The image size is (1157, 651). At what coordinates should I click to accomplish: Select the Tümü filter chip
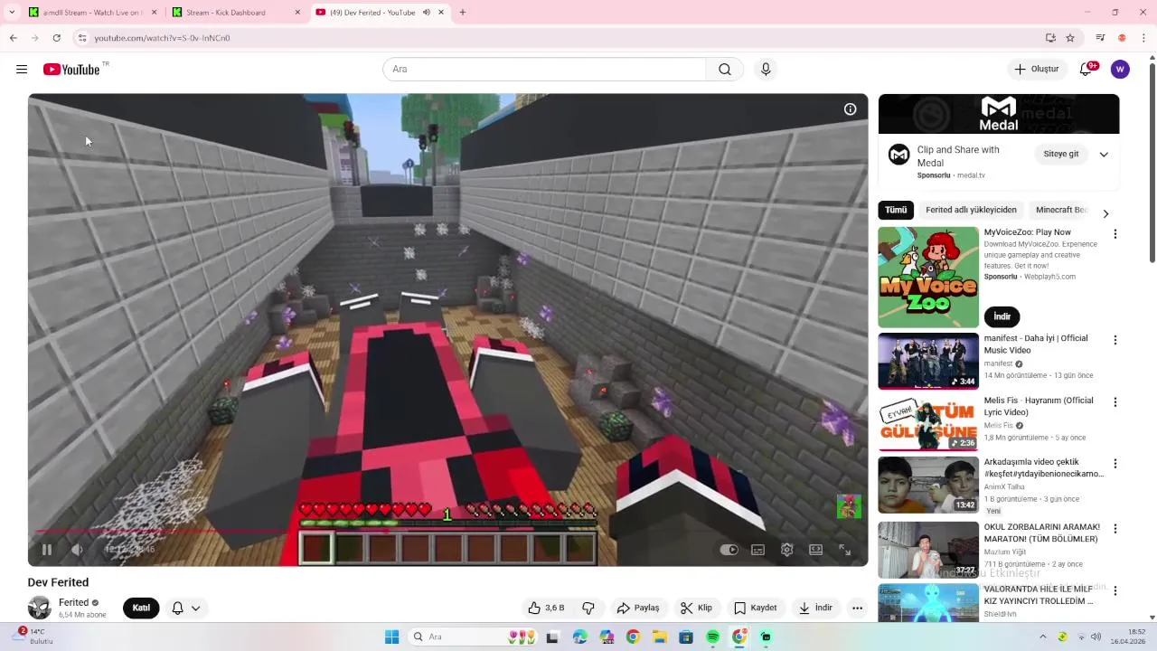click(896, 210)
